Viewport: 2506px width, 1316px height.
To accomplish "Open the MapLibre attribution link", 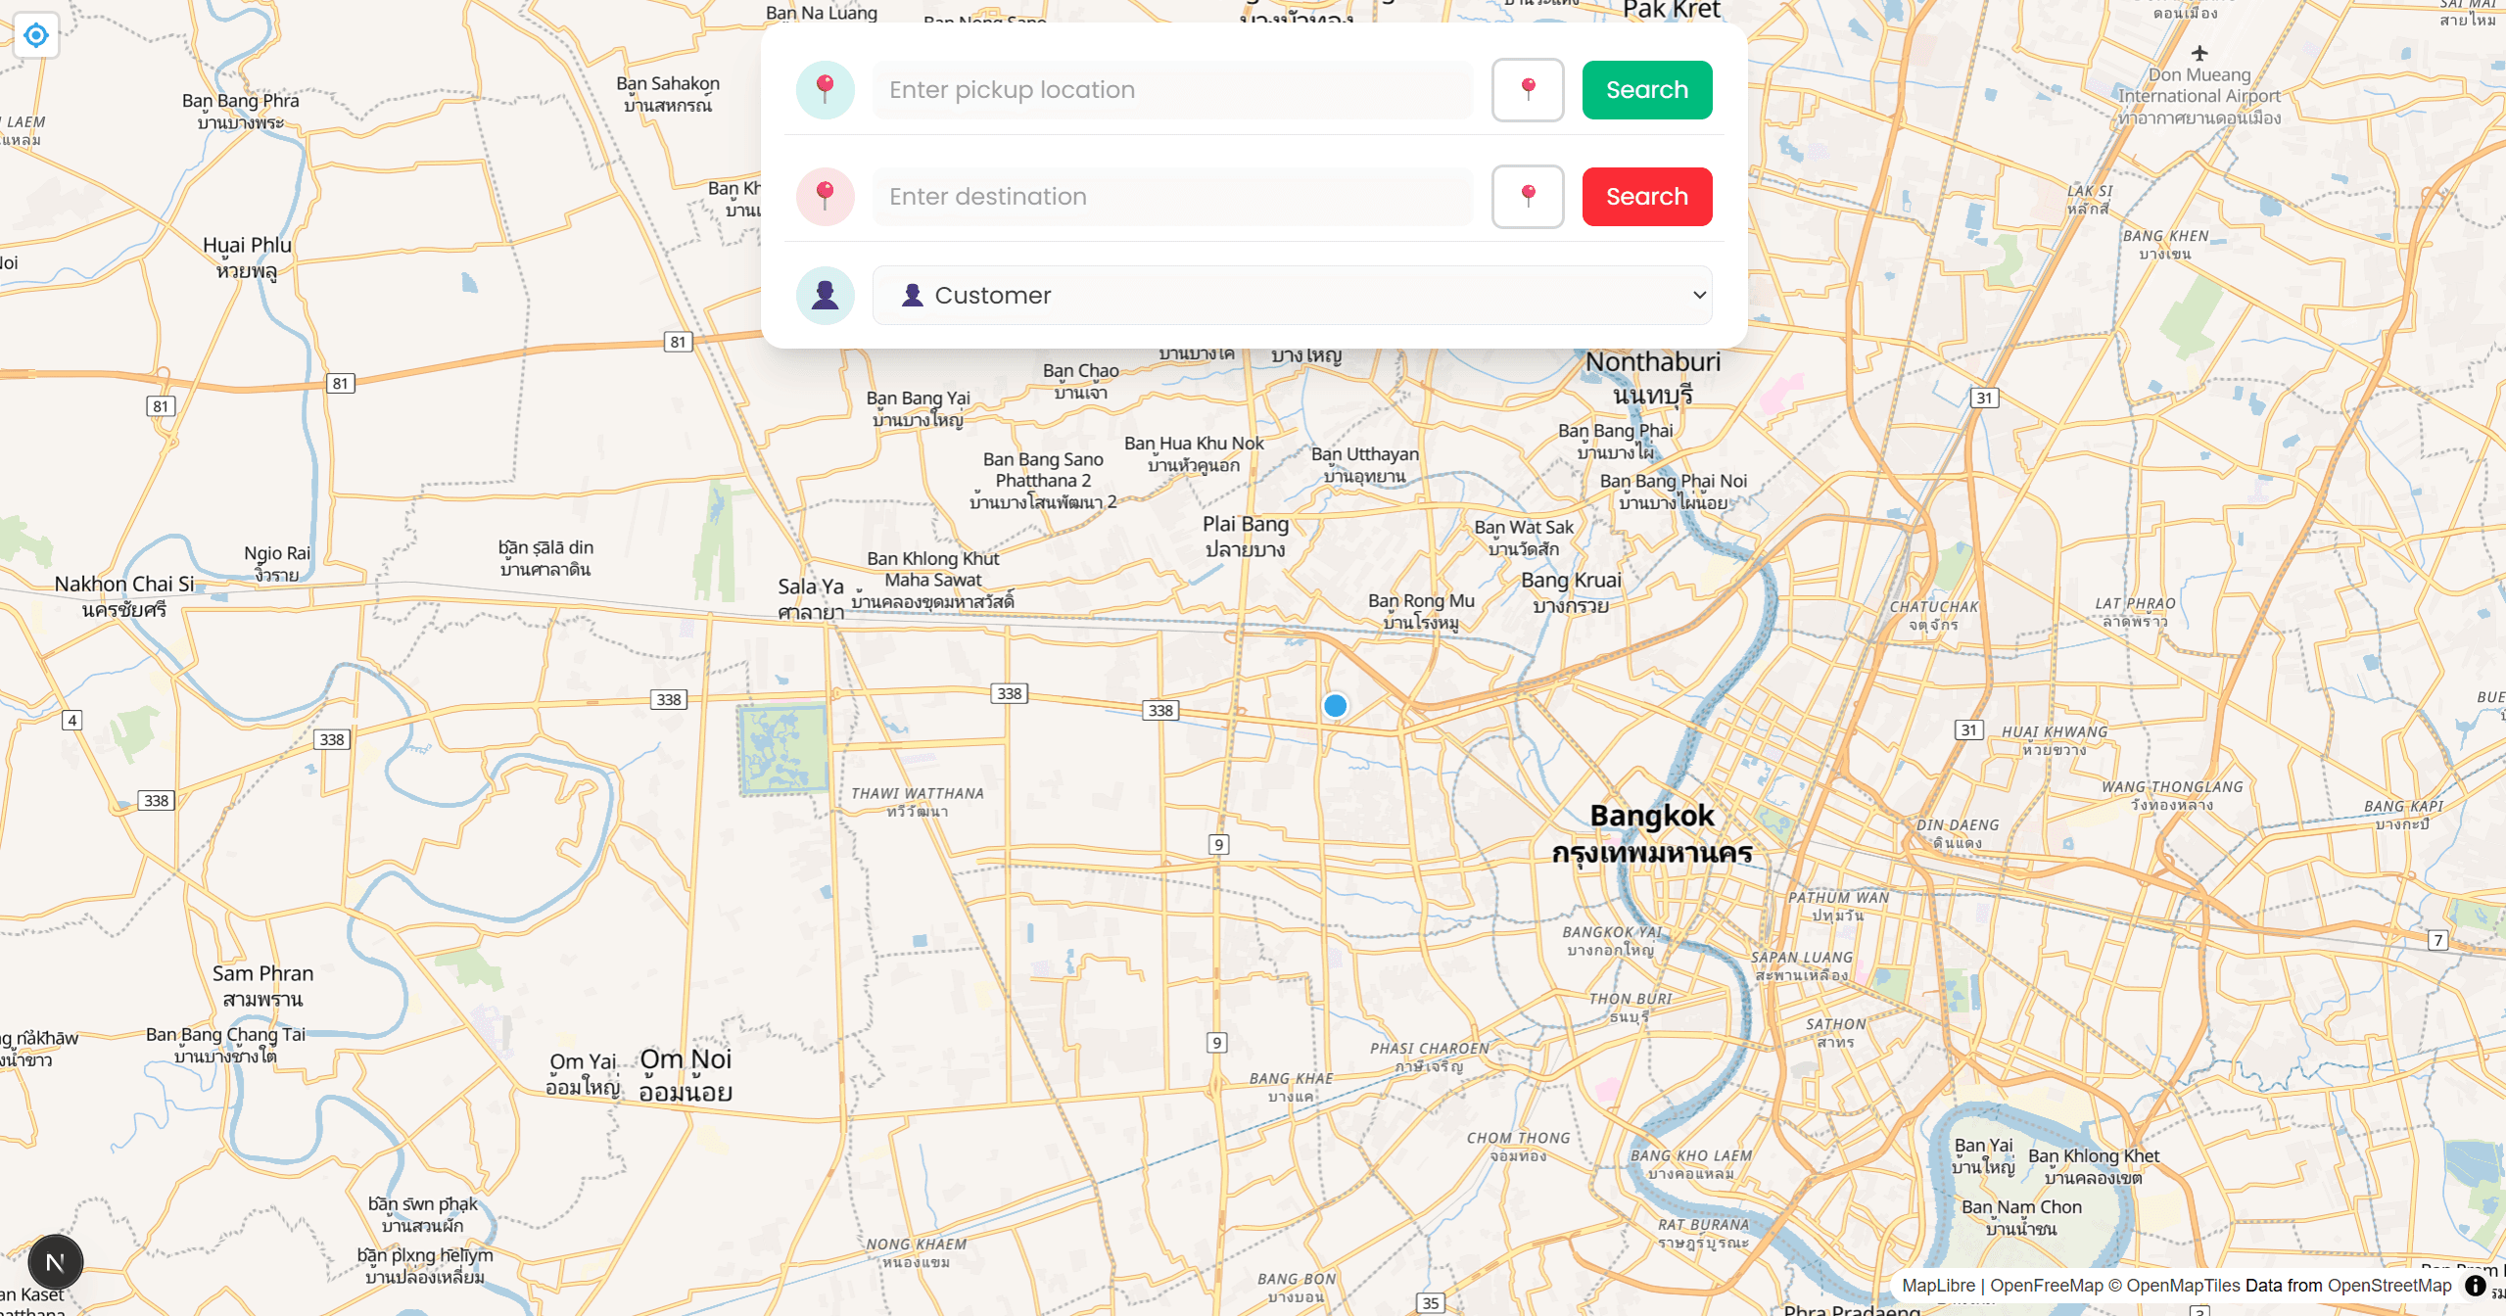I will click(1938, 1286).
